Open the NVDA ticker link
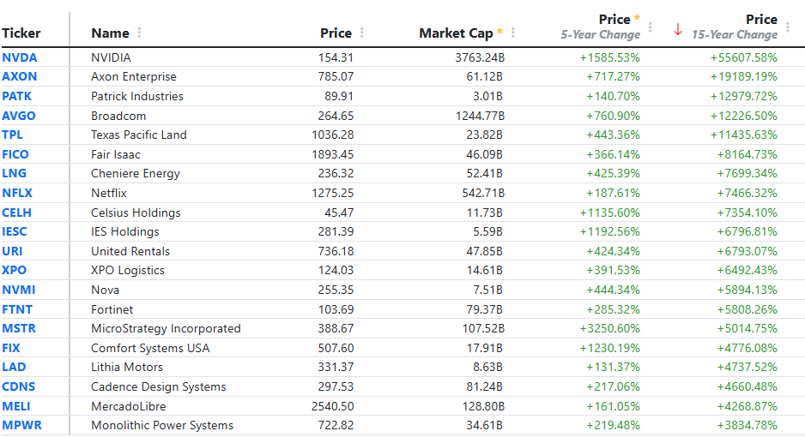The image size is (805, 437). [20, 57]
